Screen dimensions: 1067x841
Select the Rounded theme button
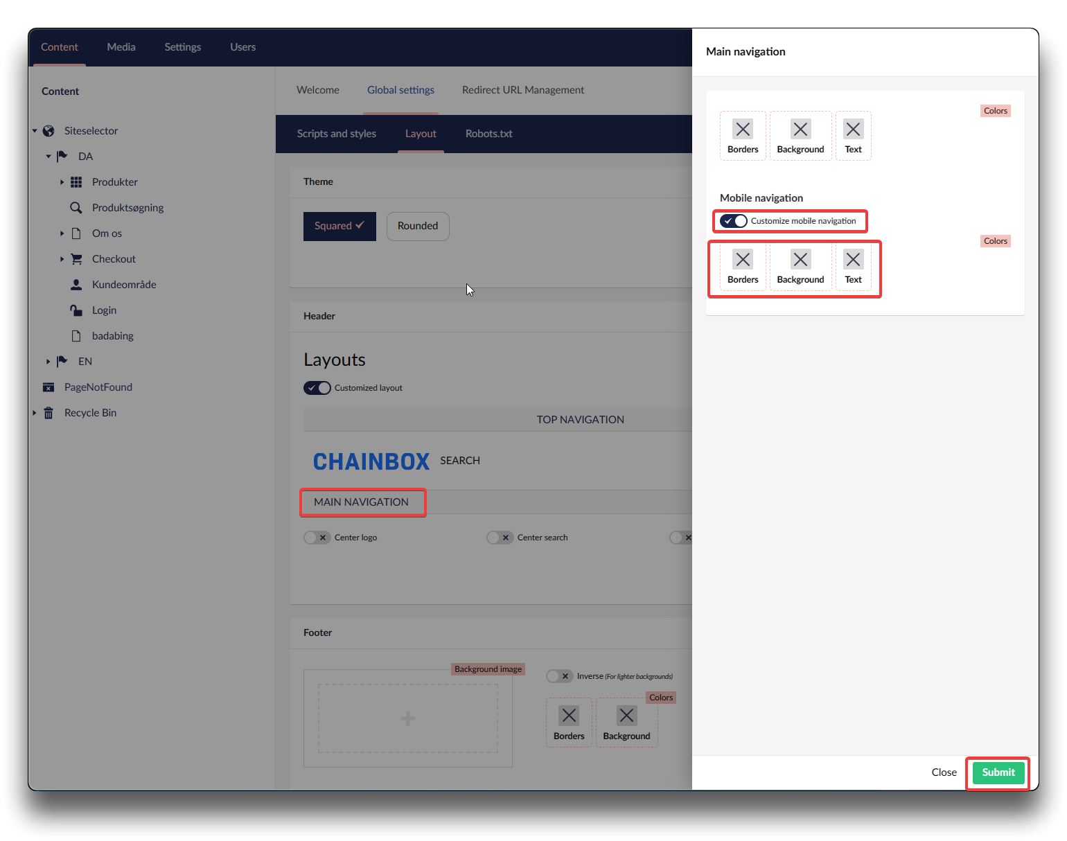418,227
